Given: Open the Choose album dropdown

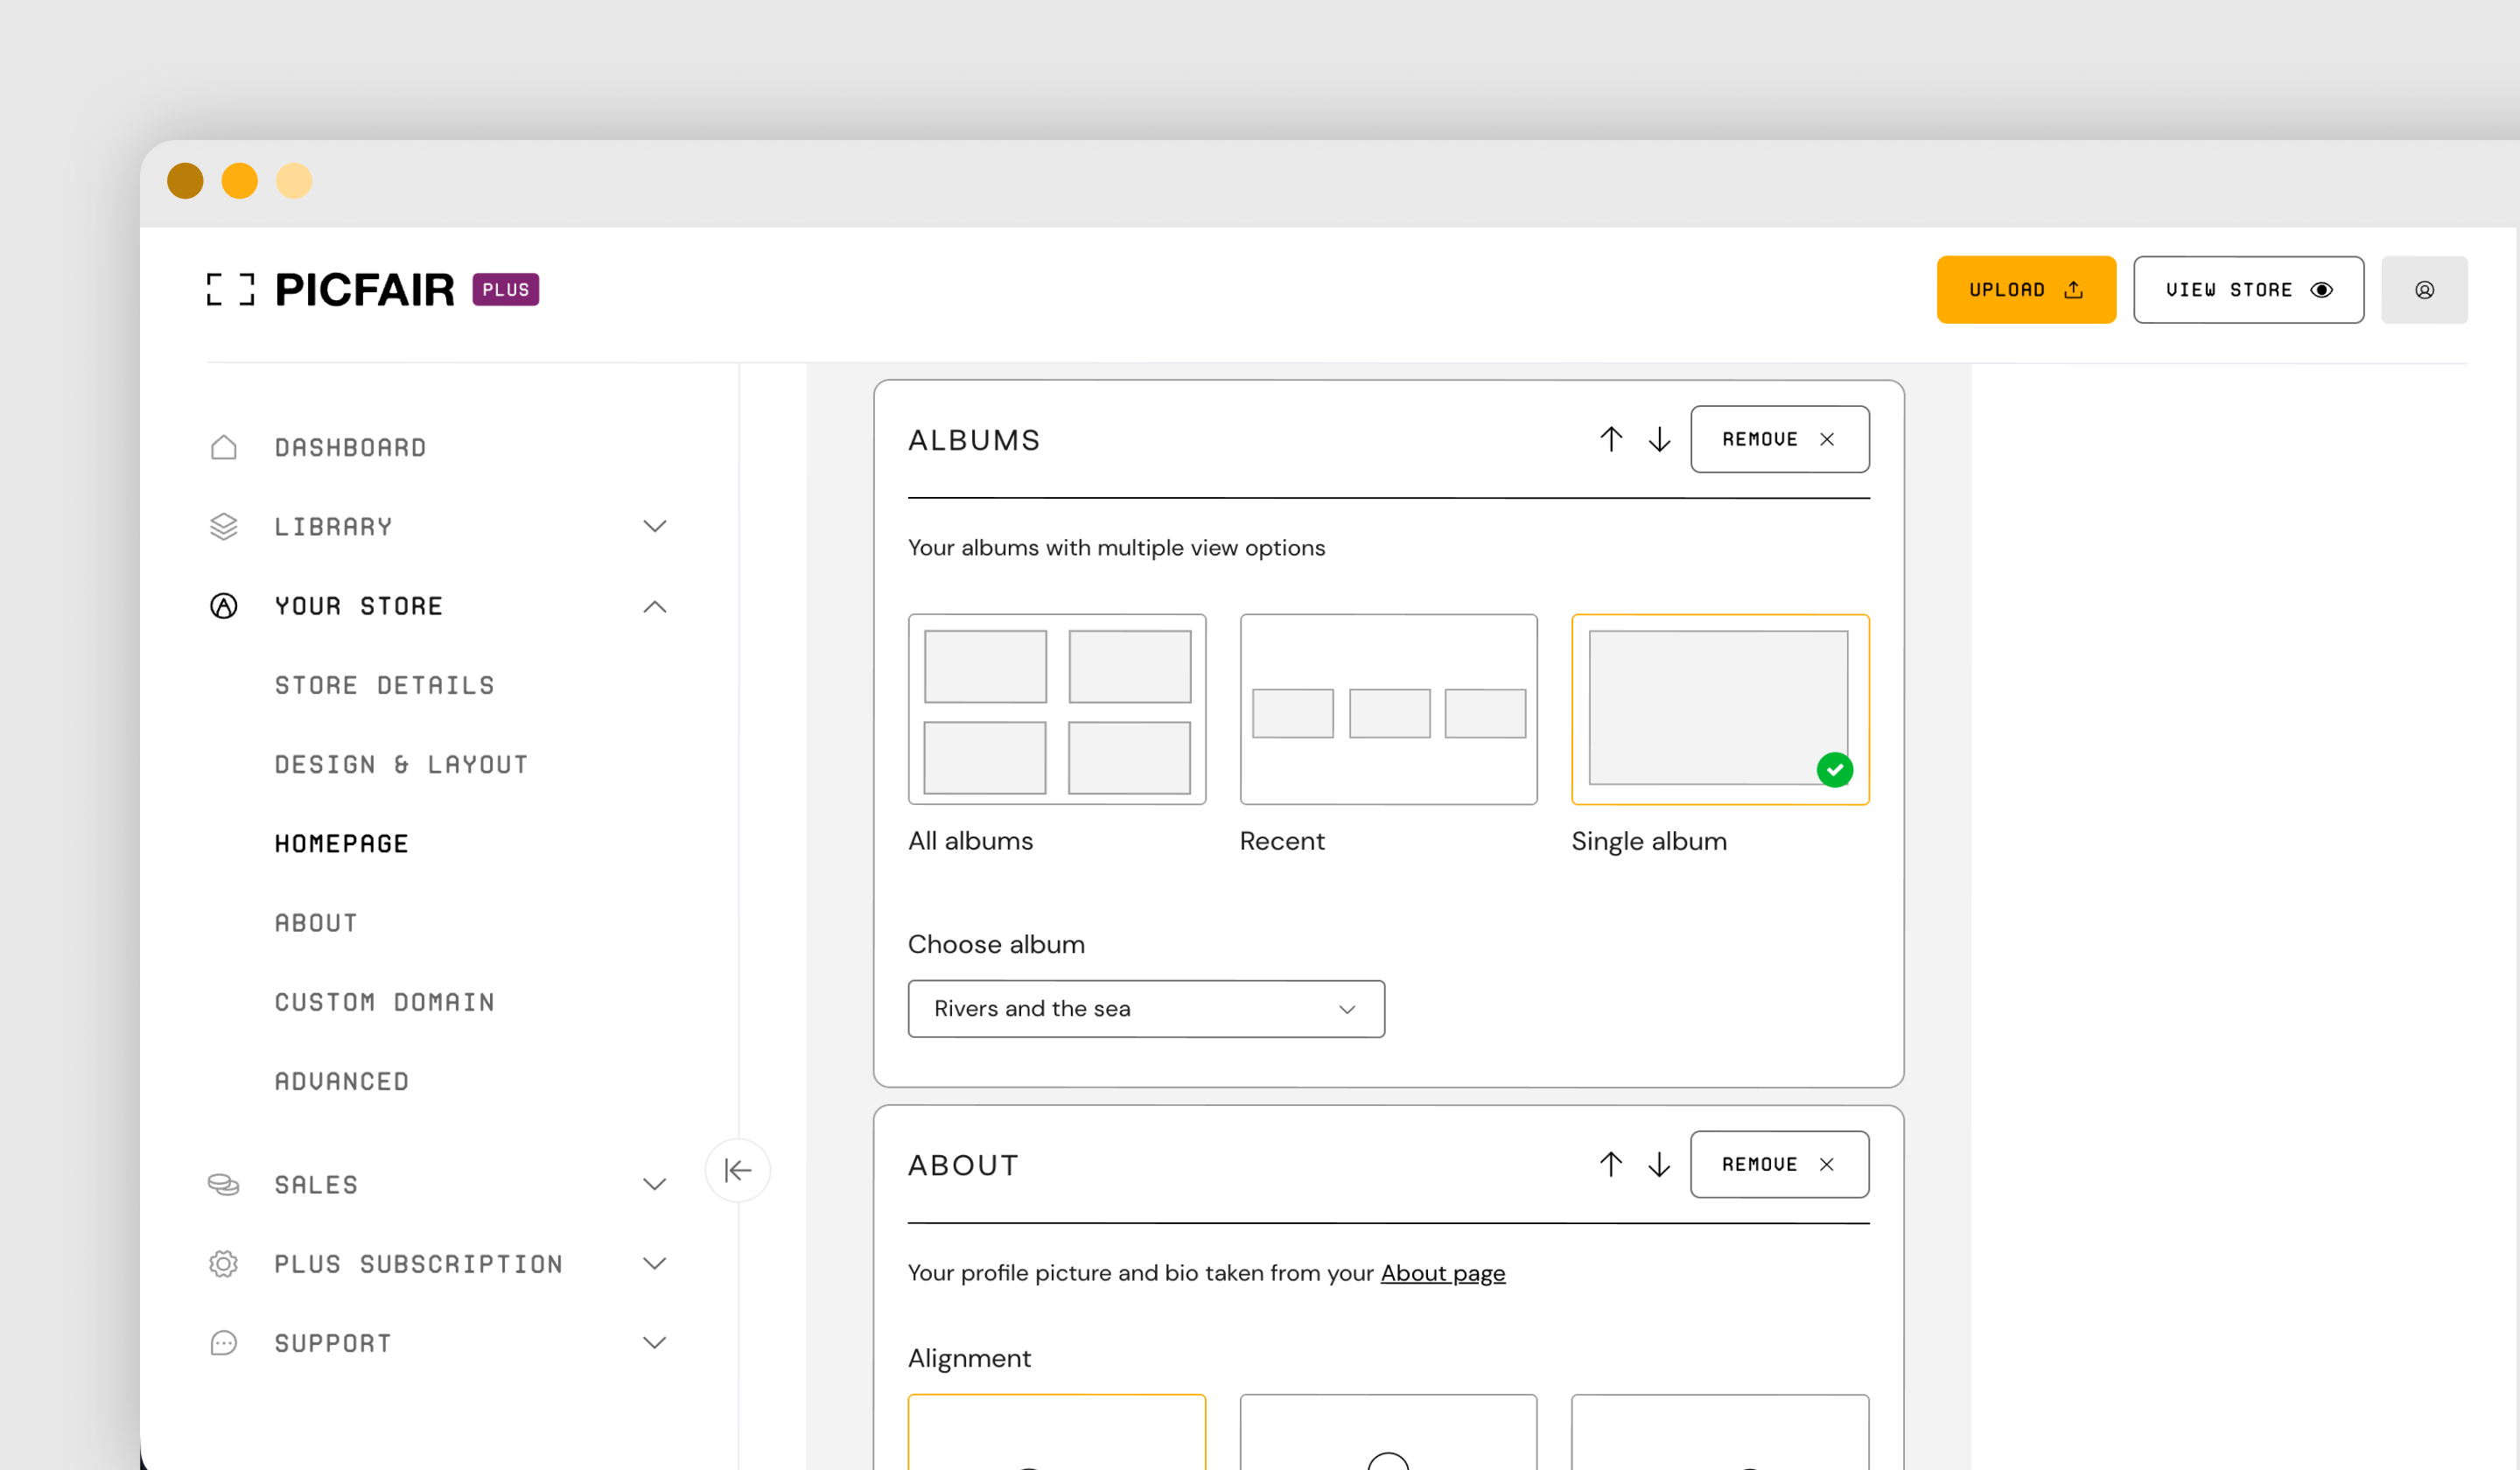Looking at the screenshot, I should [x=1146, y=1009].
